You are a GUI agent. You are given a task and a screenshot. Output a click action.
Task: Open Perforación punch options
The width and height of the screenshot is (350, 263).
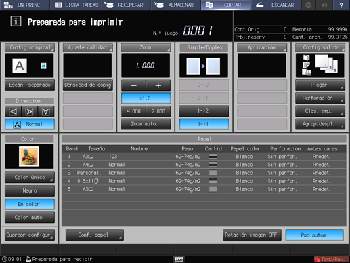[320, 98]
